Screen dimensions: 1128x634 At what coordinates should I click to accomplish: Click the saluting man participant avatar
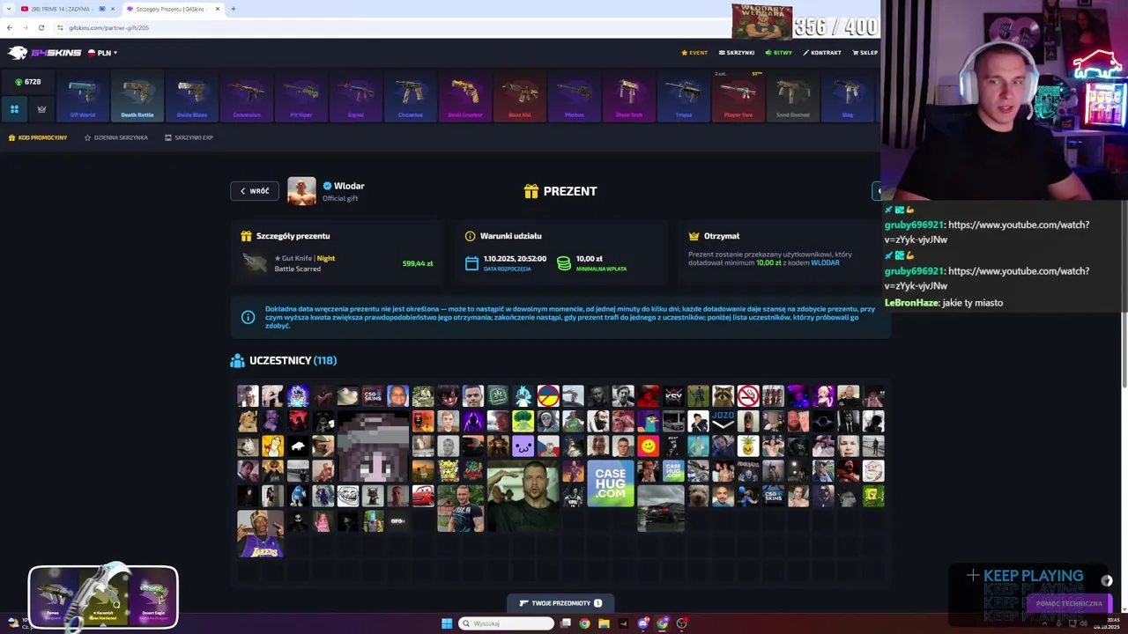click(522, 495)
